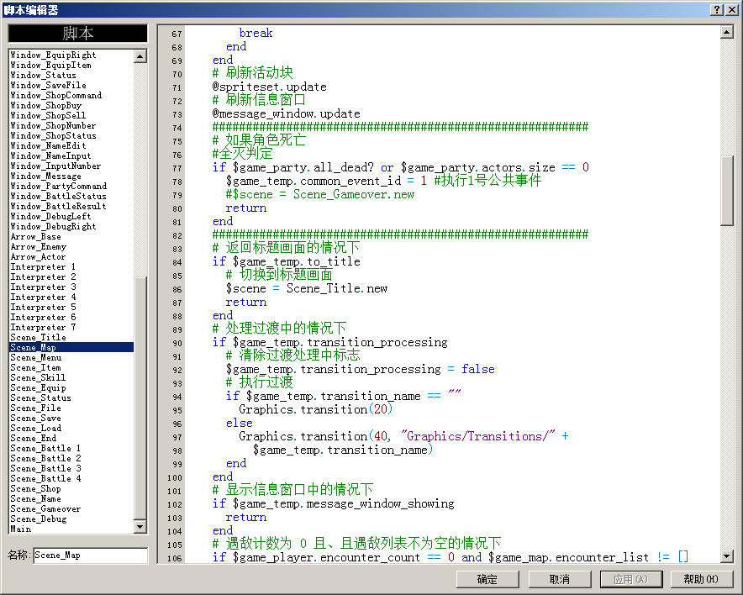
Task: Select the Scene_Battle 4 script
Action: (x=71, y=478)
